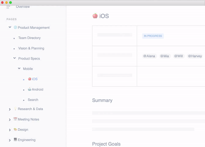Image resolution: width=205 pixels, height=147 pixels.
Task: Select the Product Specs page
Action: coord(29,58)
